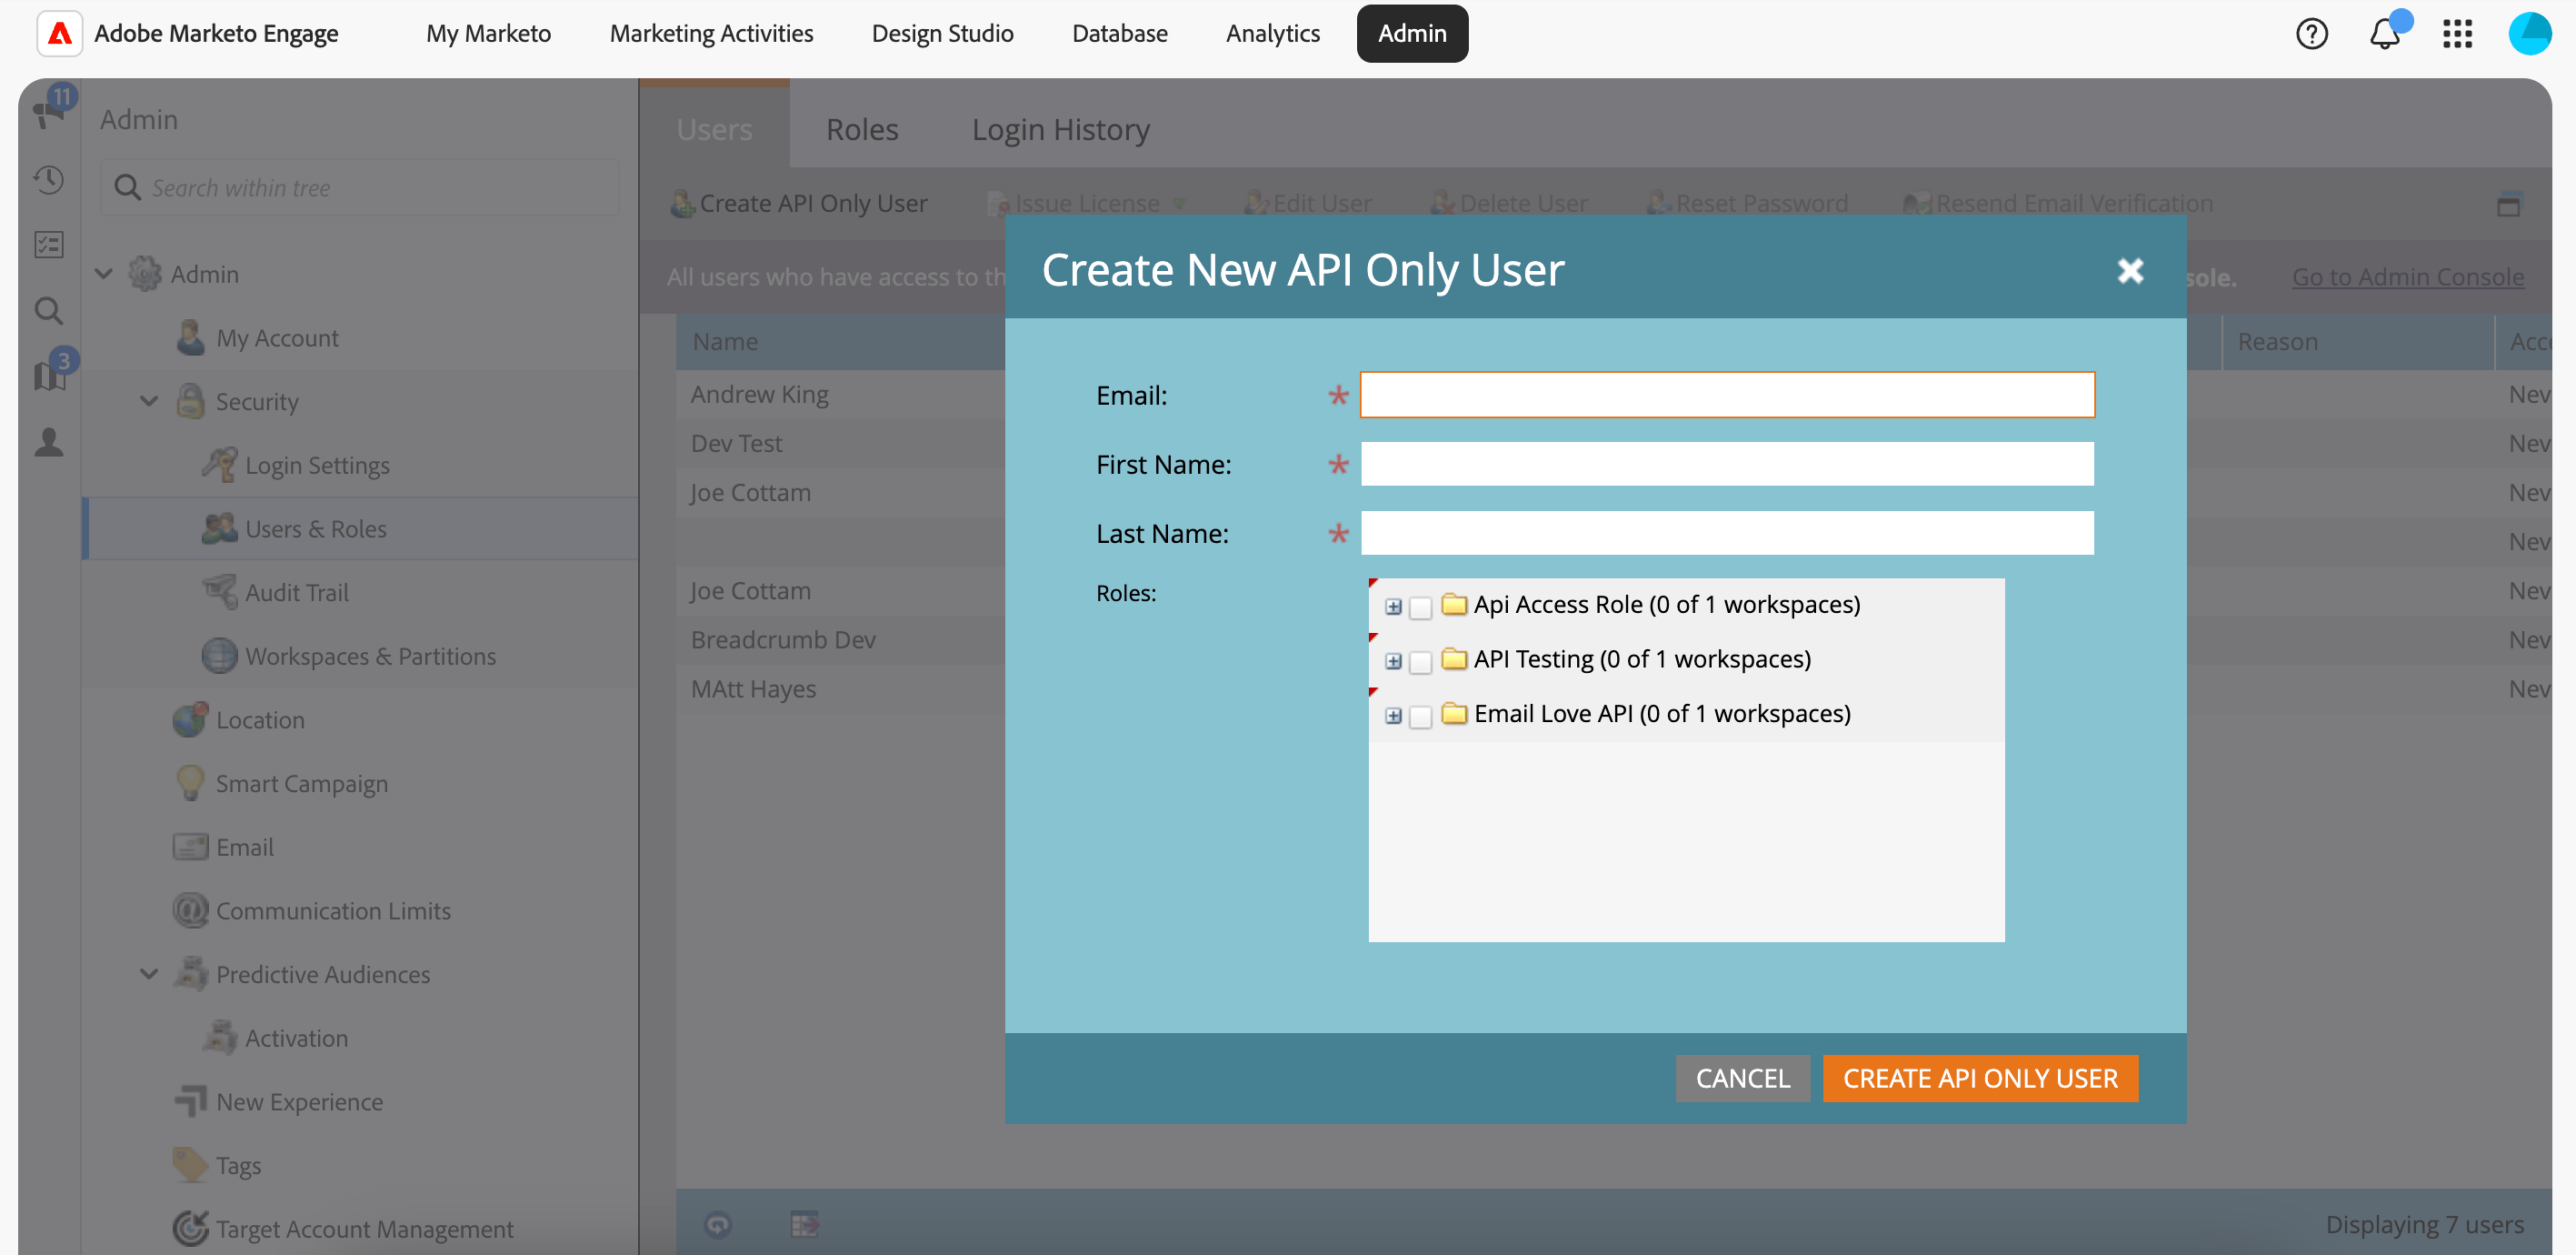Collapse the Admin root tree node
The height and width of the screenshot is (1255, 2576).
(104, 273)
